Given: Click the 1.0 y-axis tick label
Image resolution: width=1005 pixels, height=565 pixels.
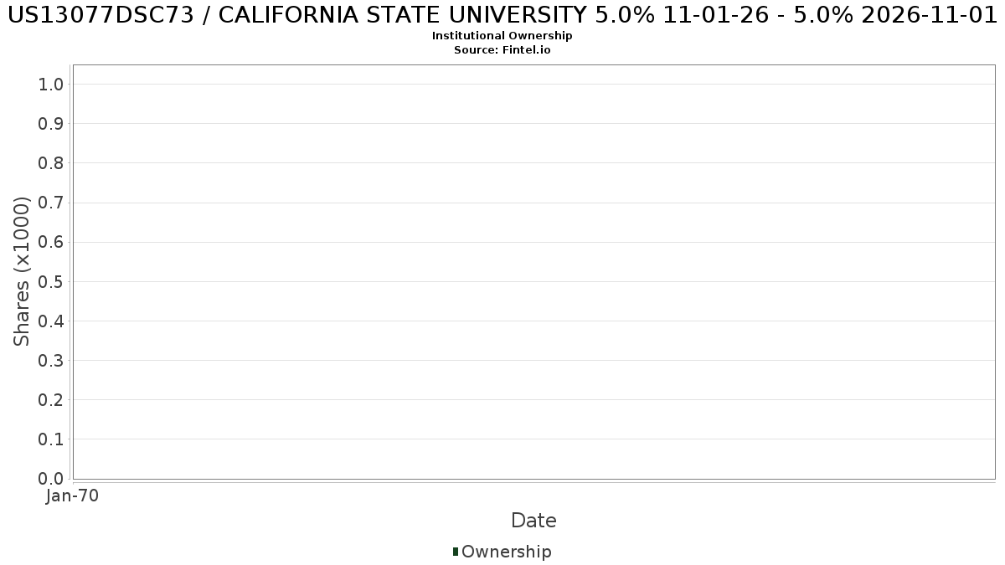Looking at the screenshot, I should 51,84.
